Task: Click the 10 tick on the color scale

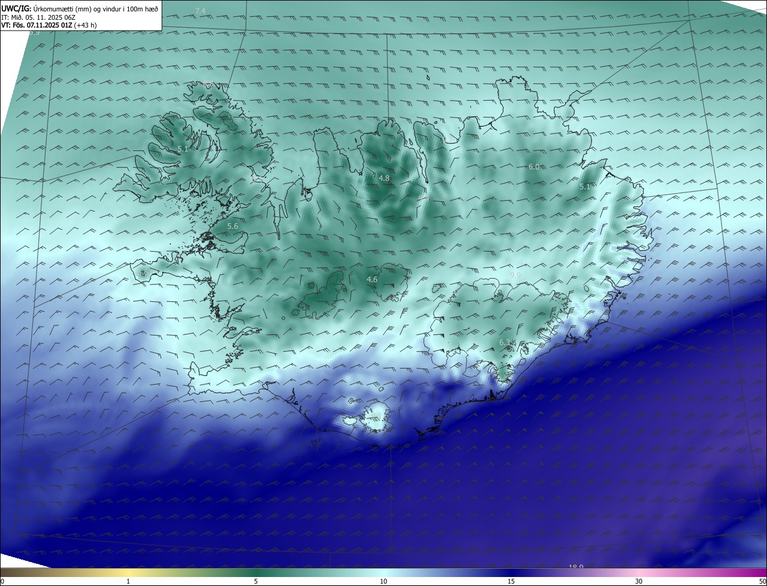Action: 383,581
